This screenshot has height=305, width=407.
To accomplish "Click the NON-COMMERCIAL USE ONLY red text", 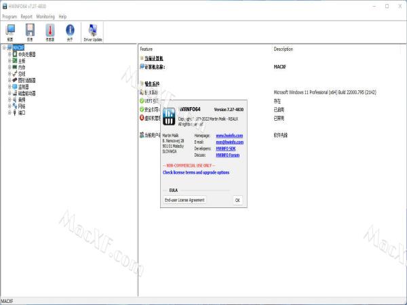I will coord(189,165).
